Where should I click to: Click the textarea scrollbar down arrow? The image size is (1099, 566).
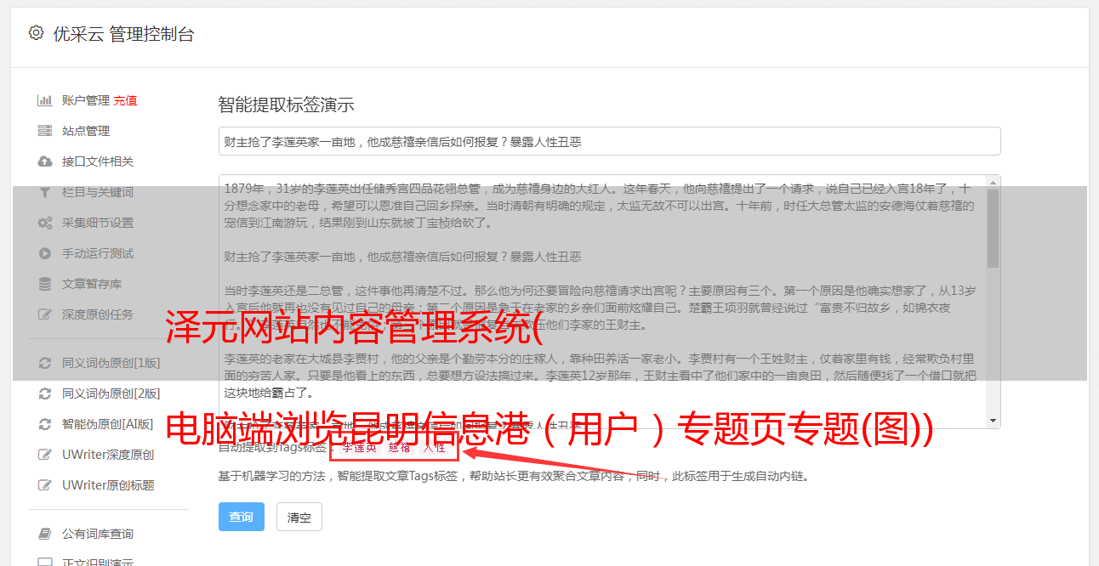click(x=993, y=421)
